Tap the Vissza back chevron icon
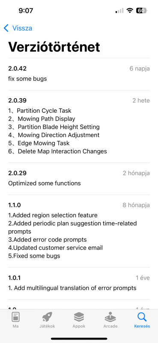The width and height of the screenshot is (158, 343). pos(6,28)
